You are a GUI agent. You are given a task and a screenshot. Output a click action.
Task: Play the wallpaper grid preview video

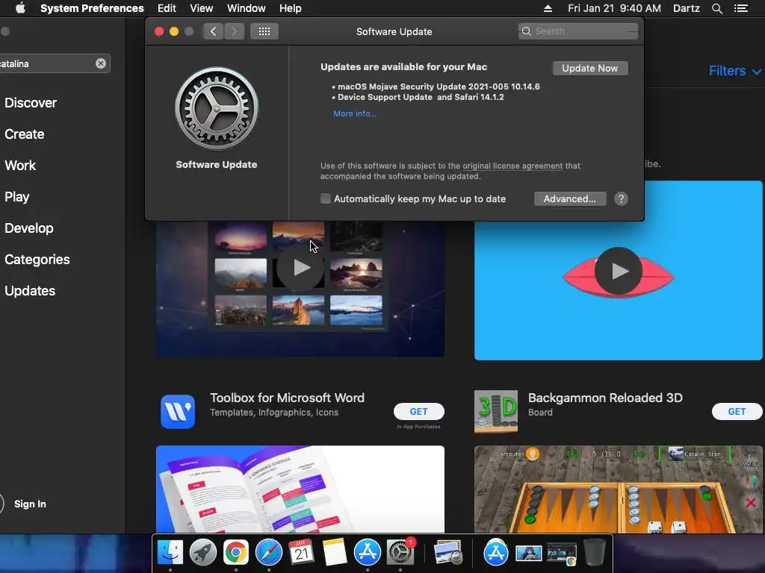pos(300,268)
